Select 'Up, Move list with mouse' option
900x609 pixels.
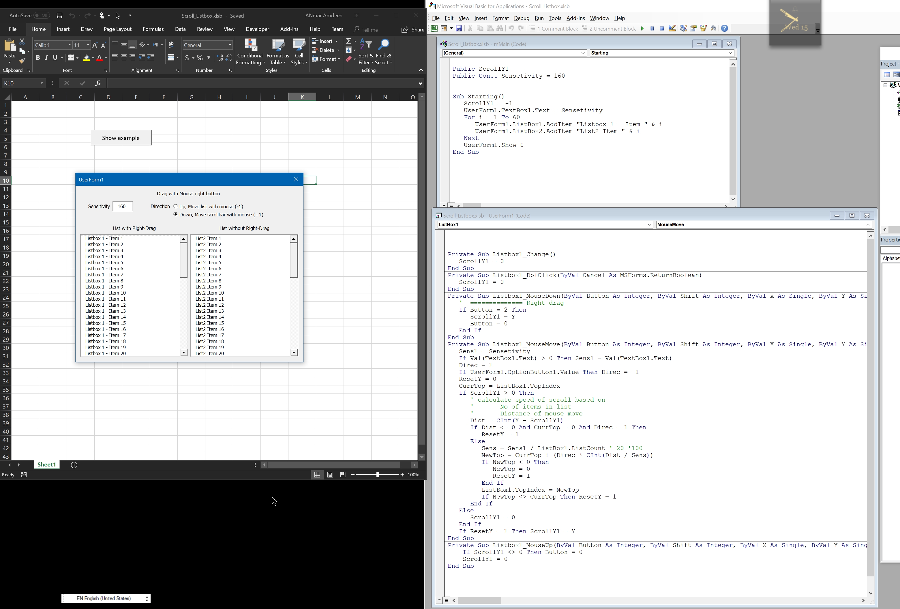(x=176, y=207)
